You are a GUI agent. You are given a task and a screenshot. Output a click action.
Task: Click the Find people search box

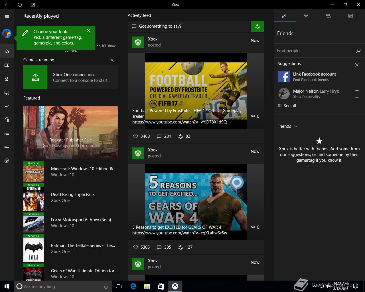315,51
